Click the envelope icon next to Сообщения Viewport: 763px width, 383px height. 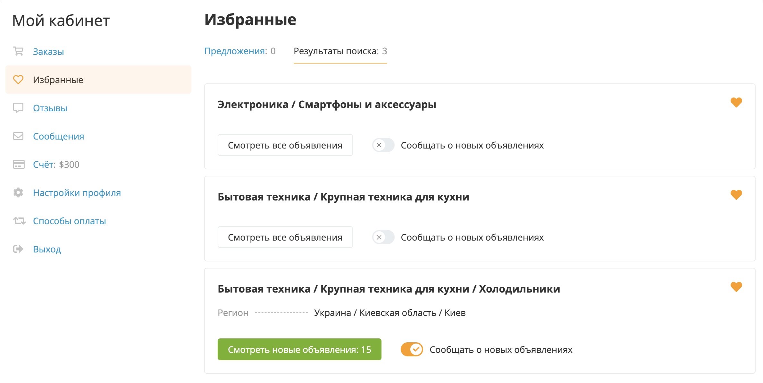[18, 136]
